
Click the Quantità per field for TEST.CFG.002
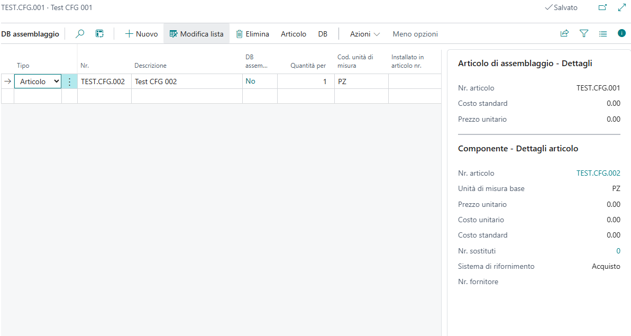(x=306, y=82)
